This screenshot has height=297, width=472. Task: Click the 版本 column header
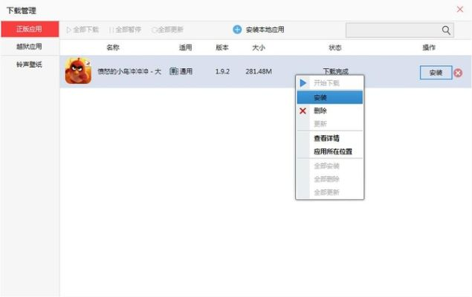pos(222,48)
